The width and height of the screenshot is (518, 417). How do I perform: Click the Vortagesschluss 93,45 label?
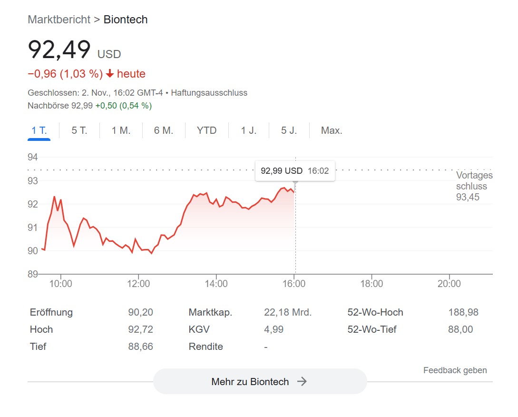(x=474, y=186)
